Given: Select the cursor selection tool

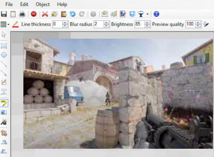Looking at the screenshot, I should click(4, 34).
